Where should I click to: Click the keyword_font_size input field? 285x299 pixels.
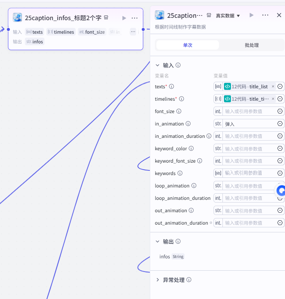click(249, 161)
